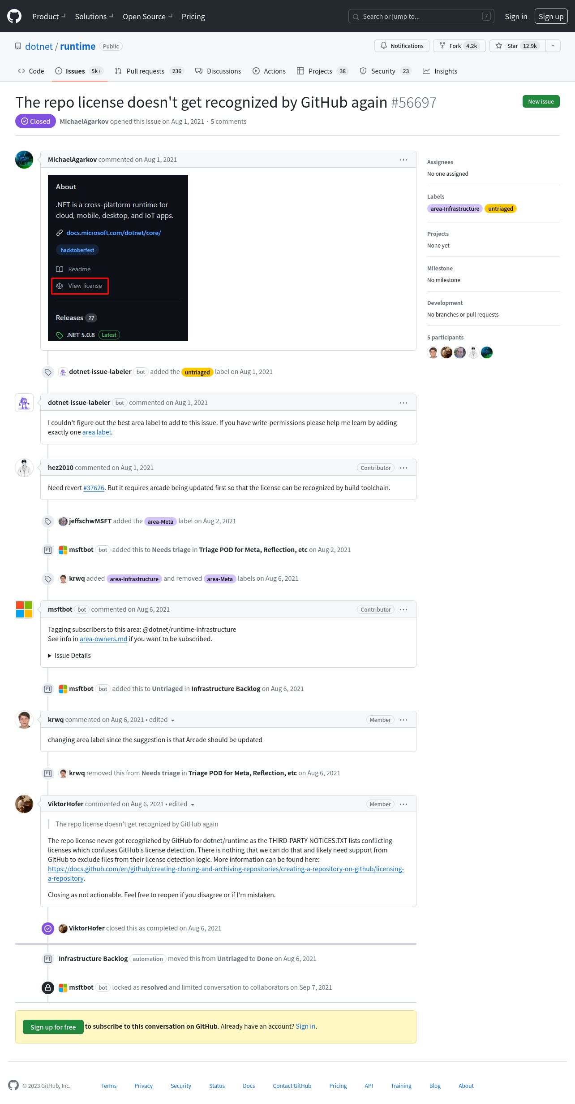Fork the runtime repository
This screenshot has width=575, height=1104.
(459, 46)
